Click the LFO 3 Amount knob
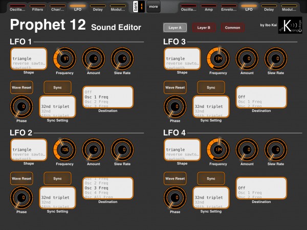This screenshot has width=307, height=230. point(247,59)
